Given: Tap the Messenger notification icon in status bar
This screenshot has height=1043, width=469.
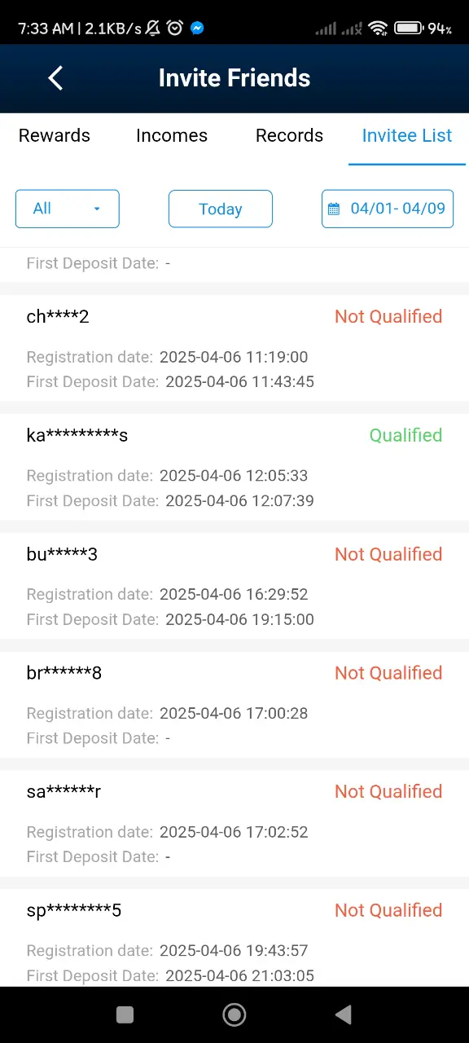Looking at the screenshot, I should tap(197, 29).
